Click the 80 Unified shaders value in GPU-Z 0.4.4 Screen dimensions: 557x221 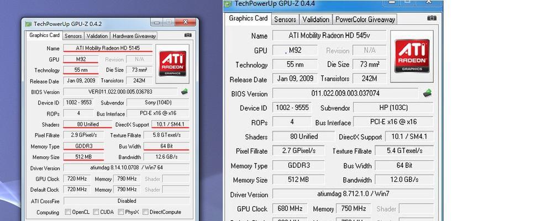point(303,136)
